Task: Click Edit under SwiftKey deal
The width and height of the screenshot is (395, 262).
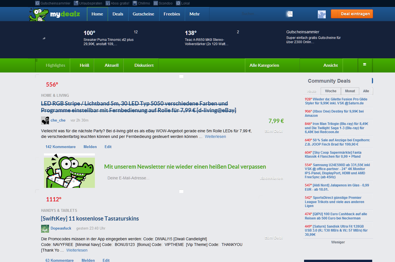Action: [x=106, y=260]
